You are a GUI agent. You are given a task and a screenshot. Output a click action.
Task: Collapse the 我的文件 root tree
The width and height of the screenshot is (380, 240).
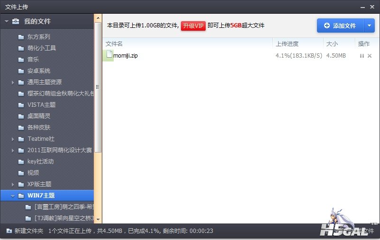pos(7,21)
